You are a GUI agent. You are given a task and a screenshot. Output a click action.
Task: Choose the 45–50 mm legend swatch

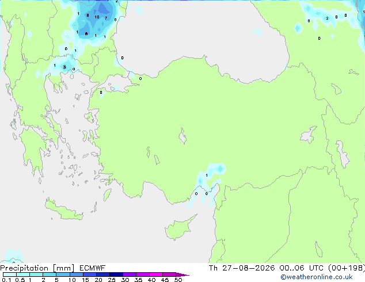(169, 275)
